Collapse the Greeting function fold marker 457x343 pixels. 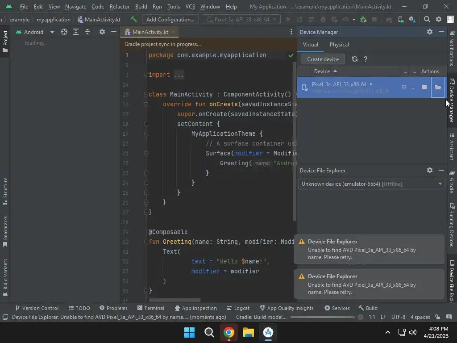coord(146,242)
